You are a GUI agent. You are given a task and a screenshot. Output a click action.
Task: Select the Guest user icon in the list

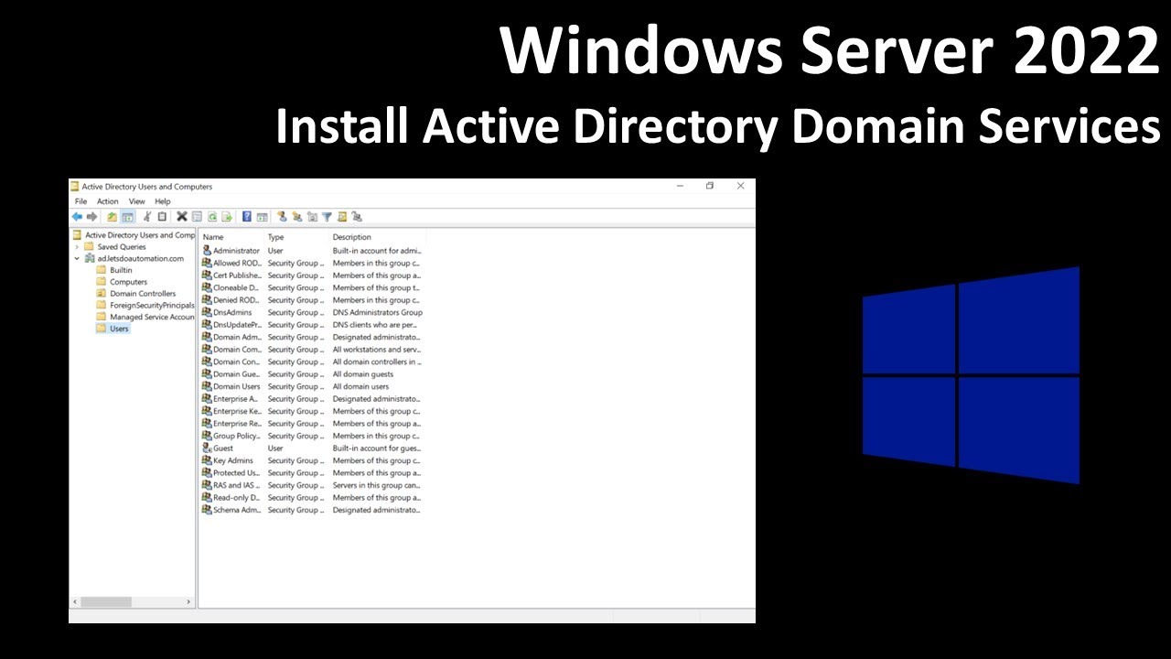click(x=207, y=448)
